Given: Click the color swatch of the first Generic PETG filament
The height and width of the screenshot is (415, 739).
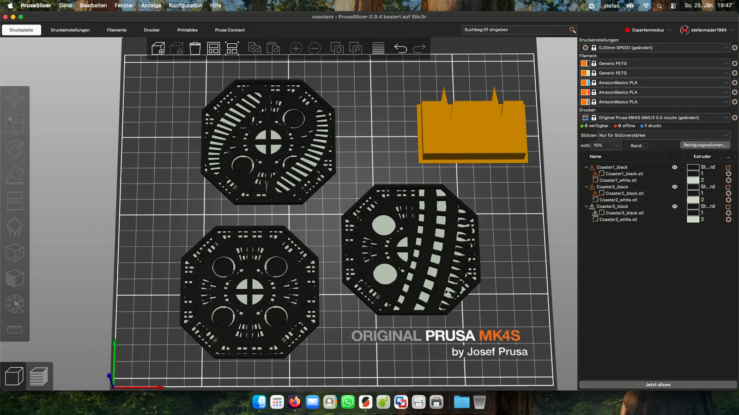Looking at the screenshot, I should [x=585, y=64].
